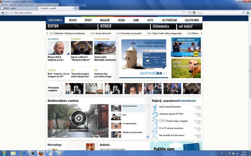
Task: Open the article 'Juščenko ogroža EP 2012'
Action: [171, 114]
